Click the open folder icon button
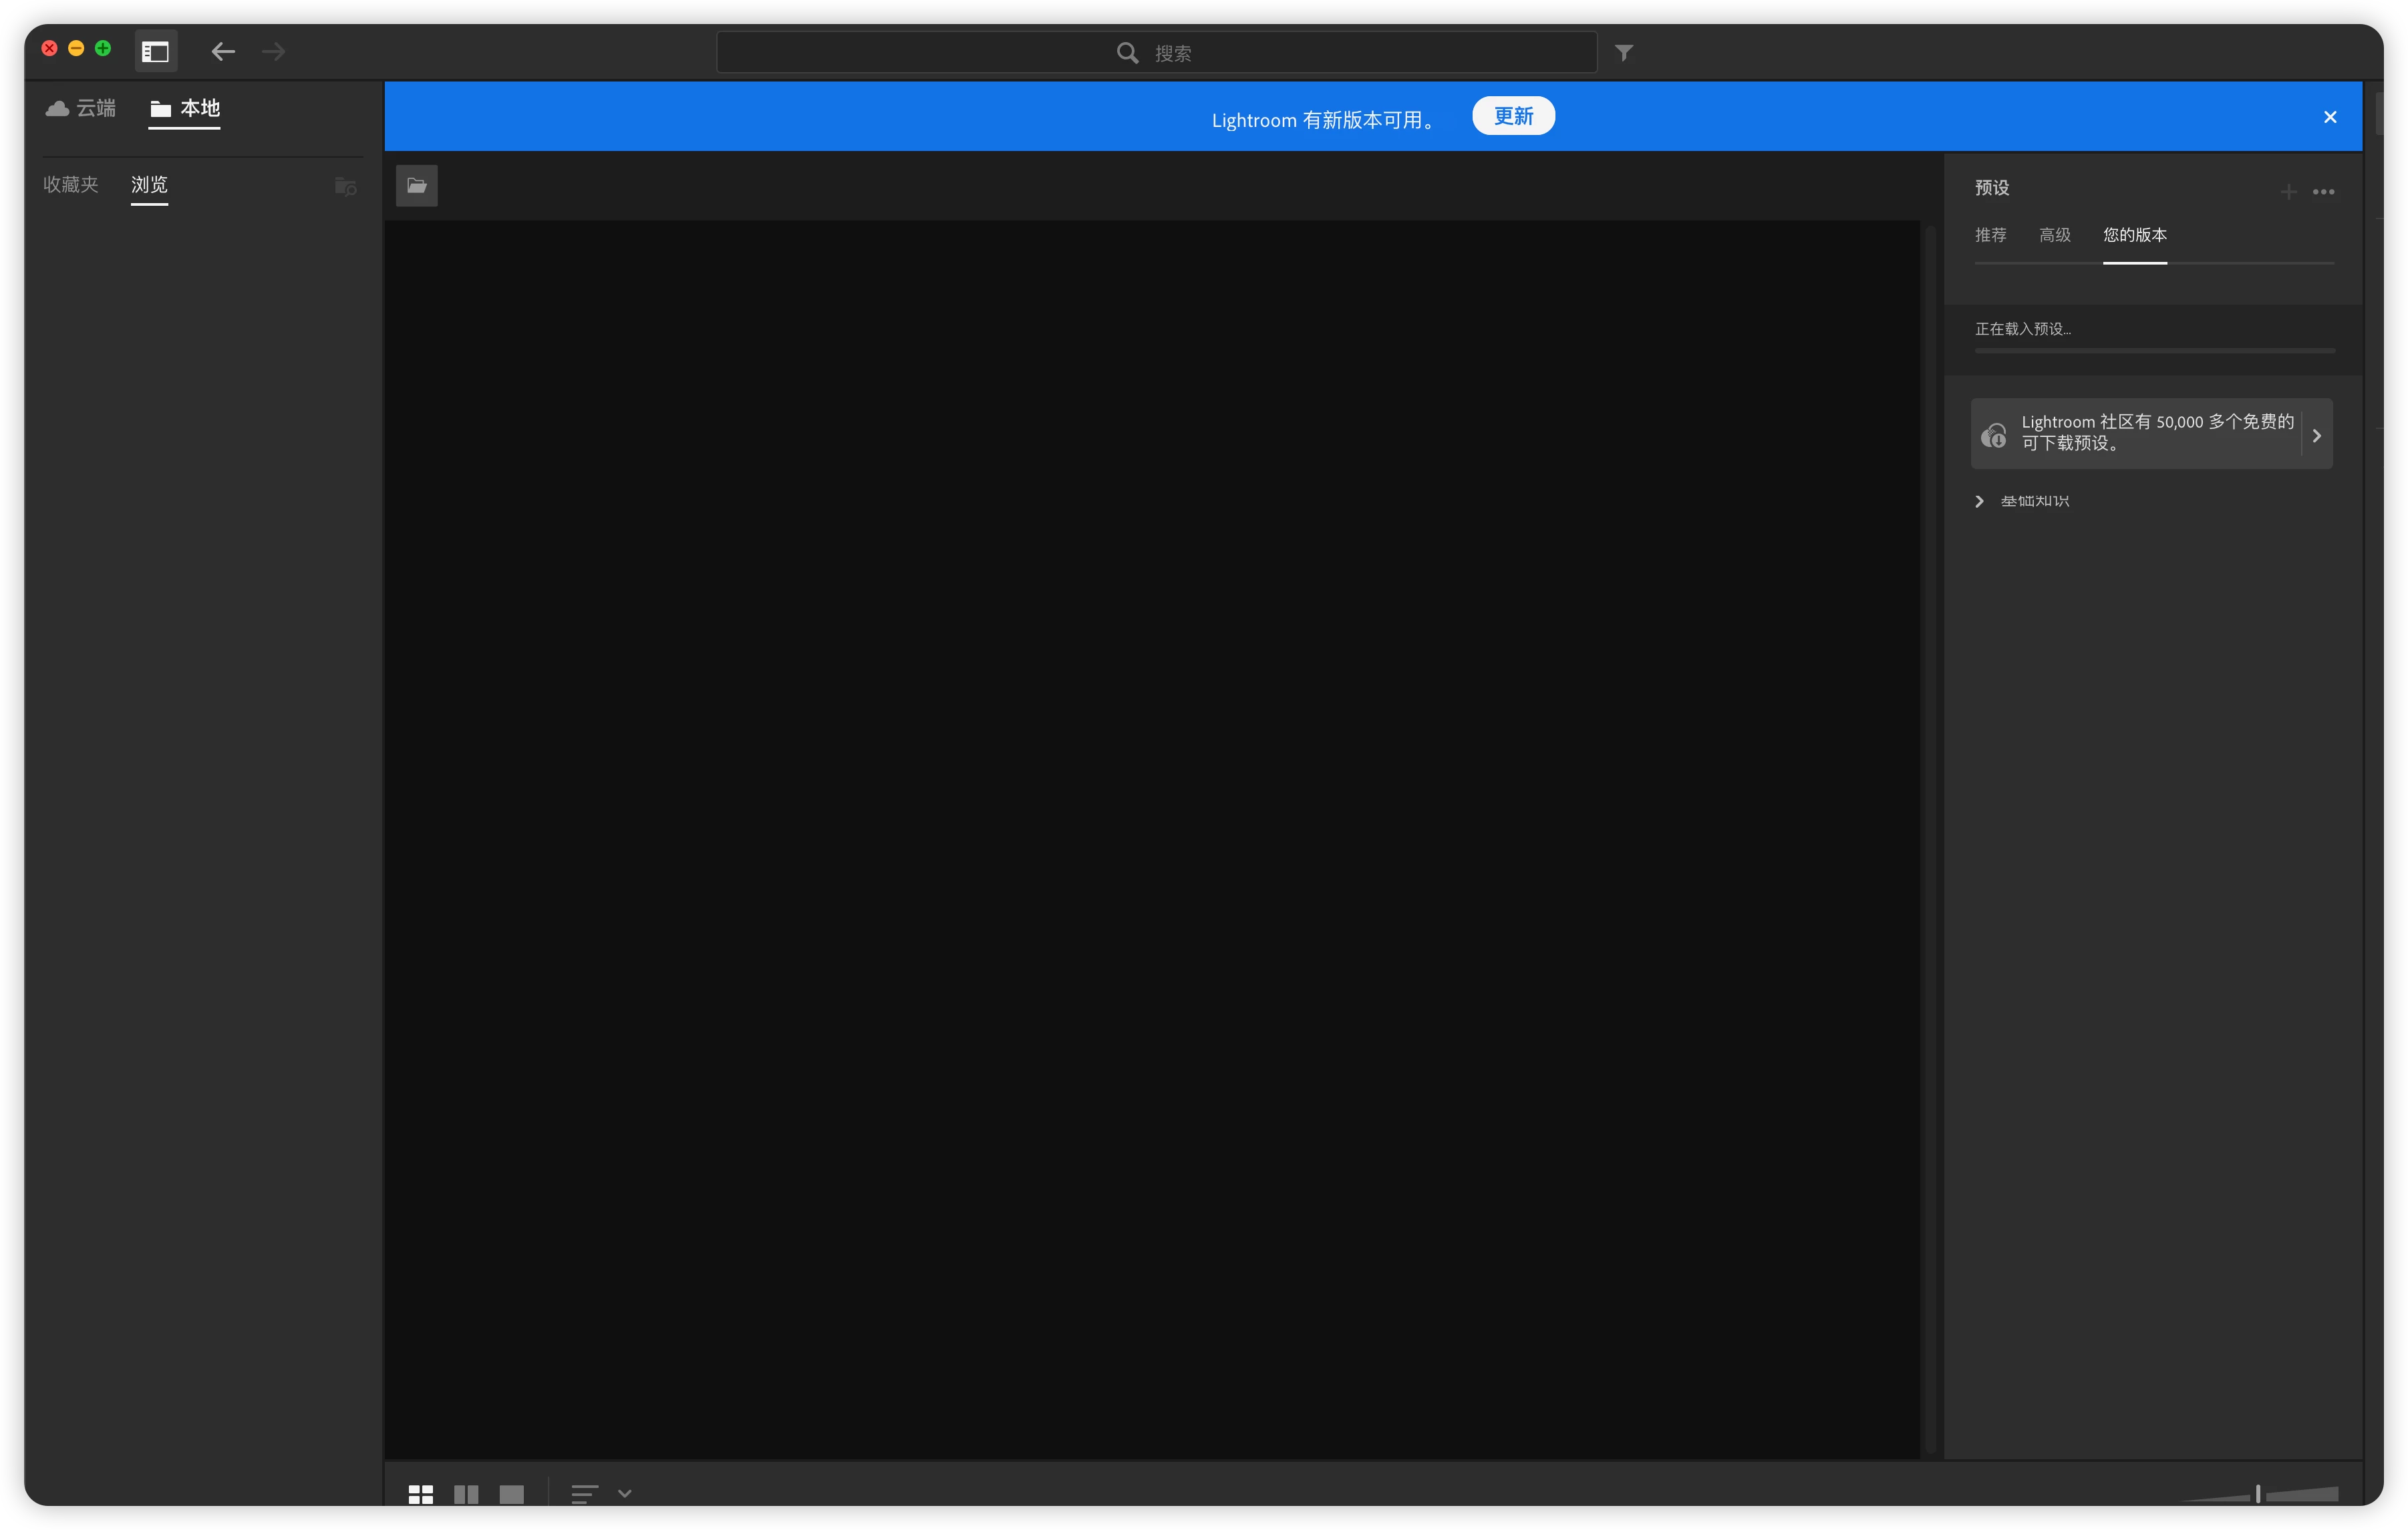The image size is (2408, 1530). click(x=417, y=186)
